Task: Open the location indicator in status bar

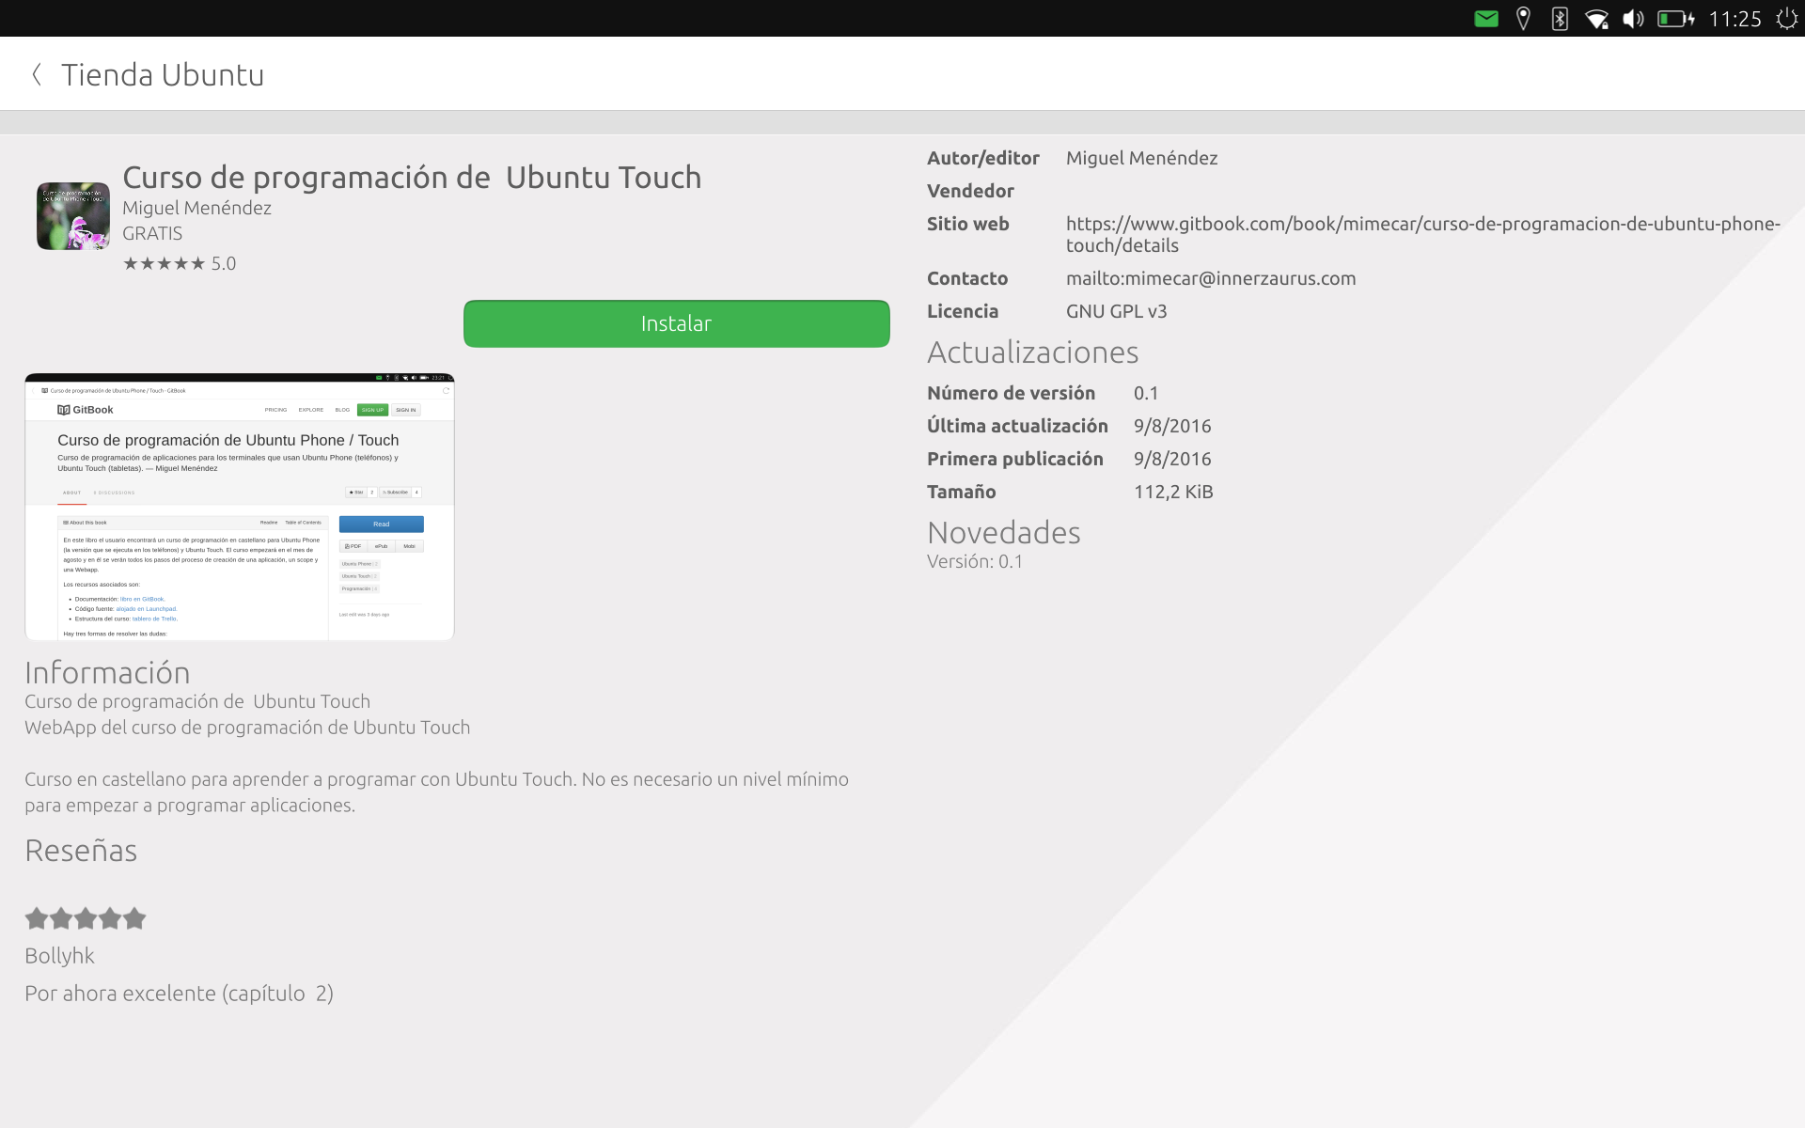Action: click(x=1523, y=19)
